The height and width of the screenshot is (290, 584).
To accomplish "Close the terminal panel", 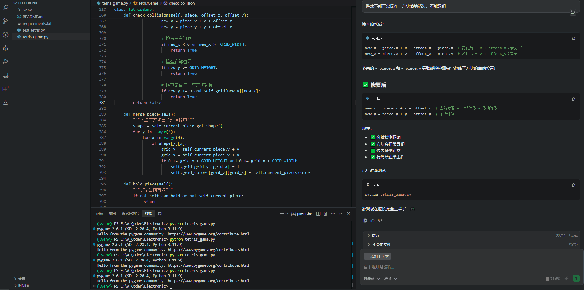I will (349, 214).
